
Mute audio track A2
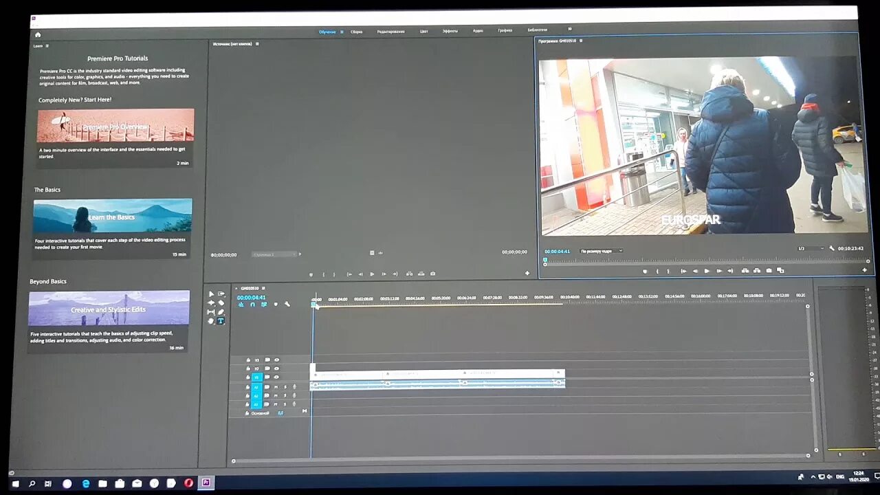point(276,395)
